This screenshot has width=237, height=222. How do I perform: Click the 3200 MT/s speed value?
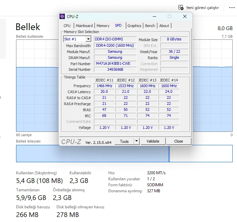156,173
